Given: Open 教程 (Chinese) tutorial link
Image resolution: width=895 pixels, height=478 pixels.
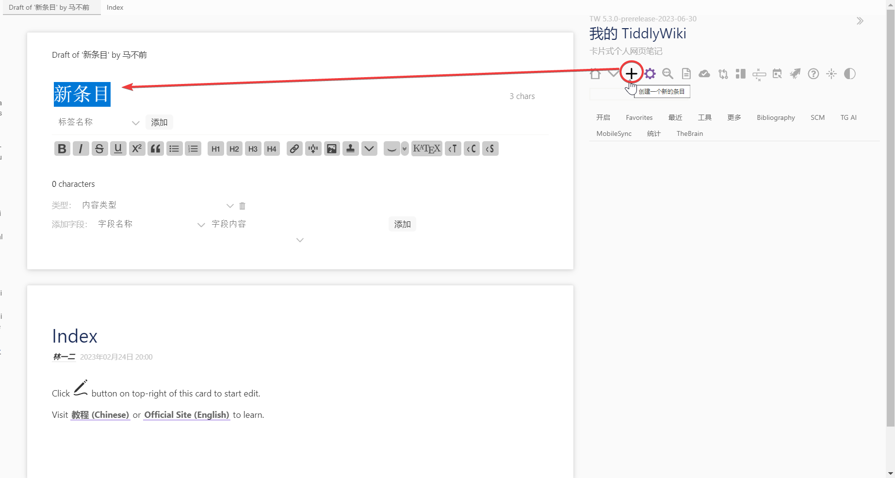Looking at the screenshot, I should [100, 415].
